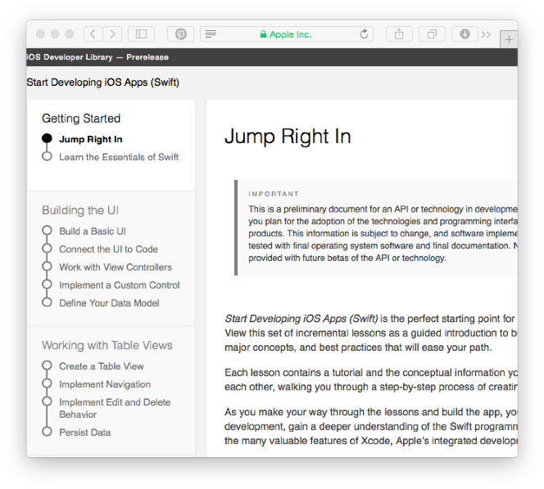
Task: Click the circle beside Implement Edit and Delete
Action: click(x=47, y=402)
